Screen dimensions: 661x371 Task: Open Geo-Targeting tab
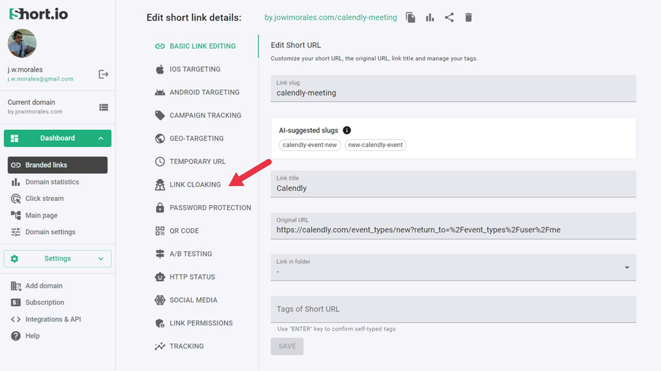[197, 139]
